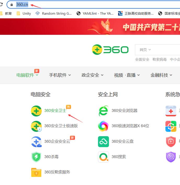The image size is (180, 185).
Task: Click the 360.cn address bar
Action: pos(78,5)
